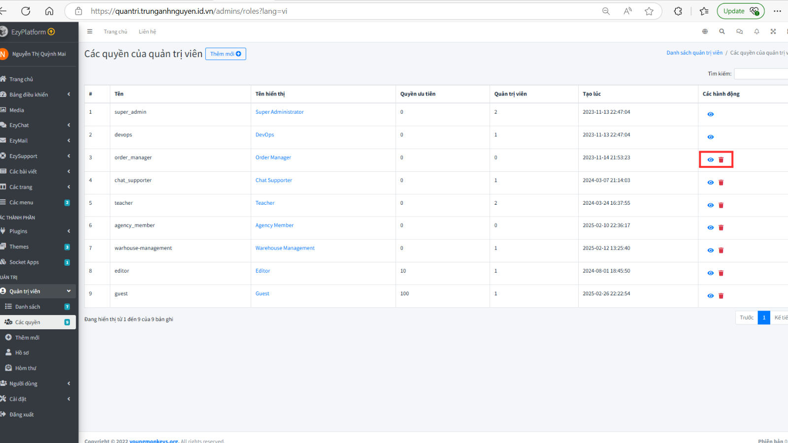The height and width of the screenshot is (443, 788).
Task: Click the green Update button
Action: coord(741,11)
